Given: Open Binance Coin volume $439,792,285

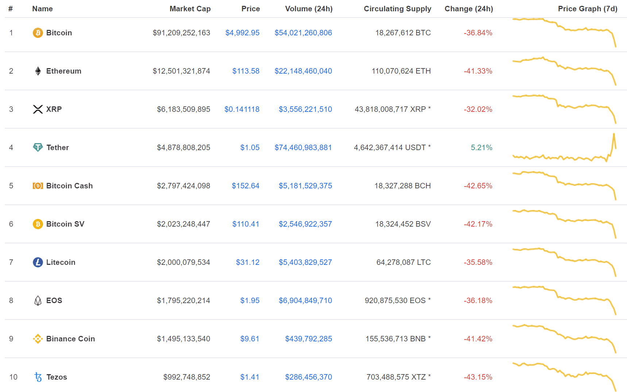Looking at the screenshot, I should pyautogui.click(x=309, y=339).
